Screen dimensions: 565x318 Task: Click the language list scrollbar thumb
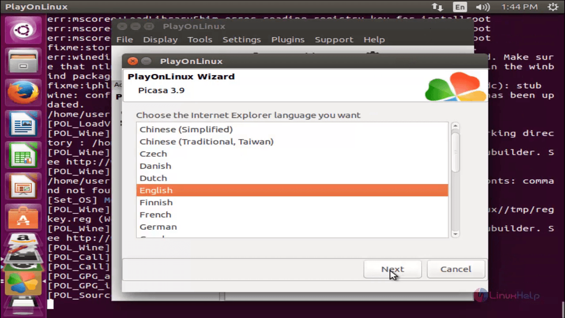point(455,152)
